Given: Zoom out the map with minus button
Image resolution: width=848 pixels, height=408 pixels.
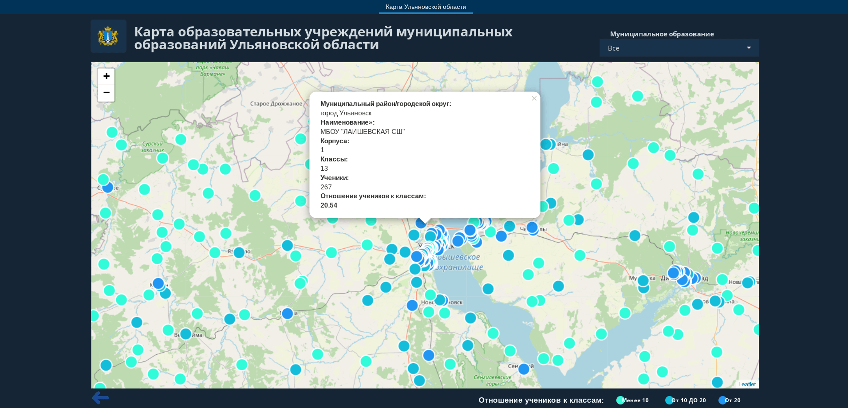Looking at the screenshot, I should pos(106,93).
